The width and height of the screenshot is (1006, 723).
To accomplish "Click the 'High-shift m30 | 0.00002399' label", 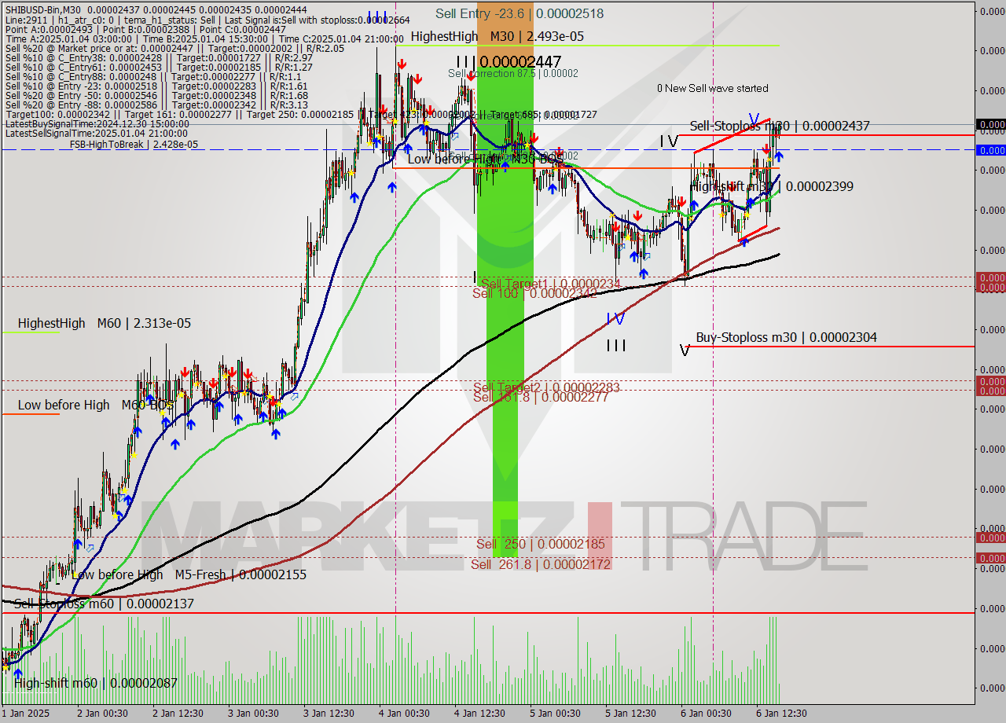I will coord(772,186).
